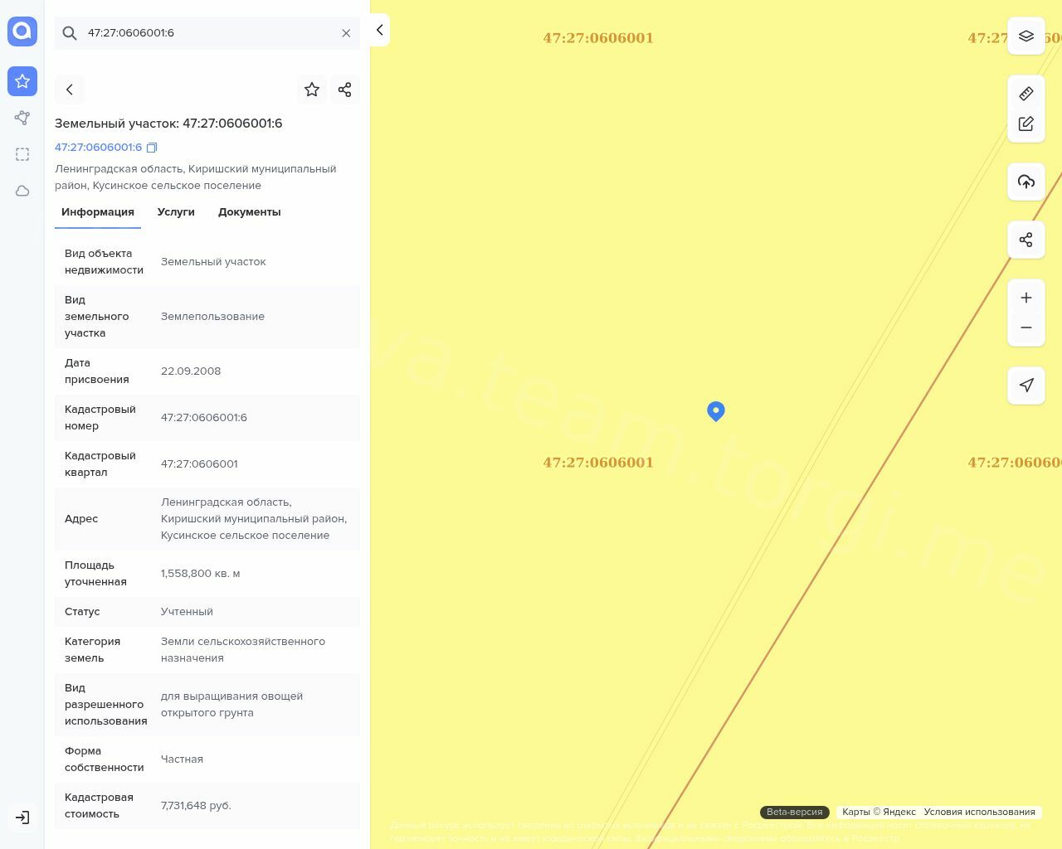This screenshot has width=1062, height=849.
Task: Select the ruler measurement tool
Action: tap(1026, 94)
